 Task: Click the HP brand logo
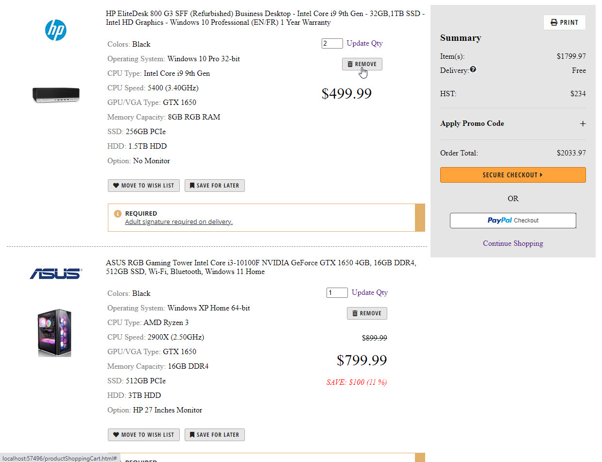click(x=56, y=30)
